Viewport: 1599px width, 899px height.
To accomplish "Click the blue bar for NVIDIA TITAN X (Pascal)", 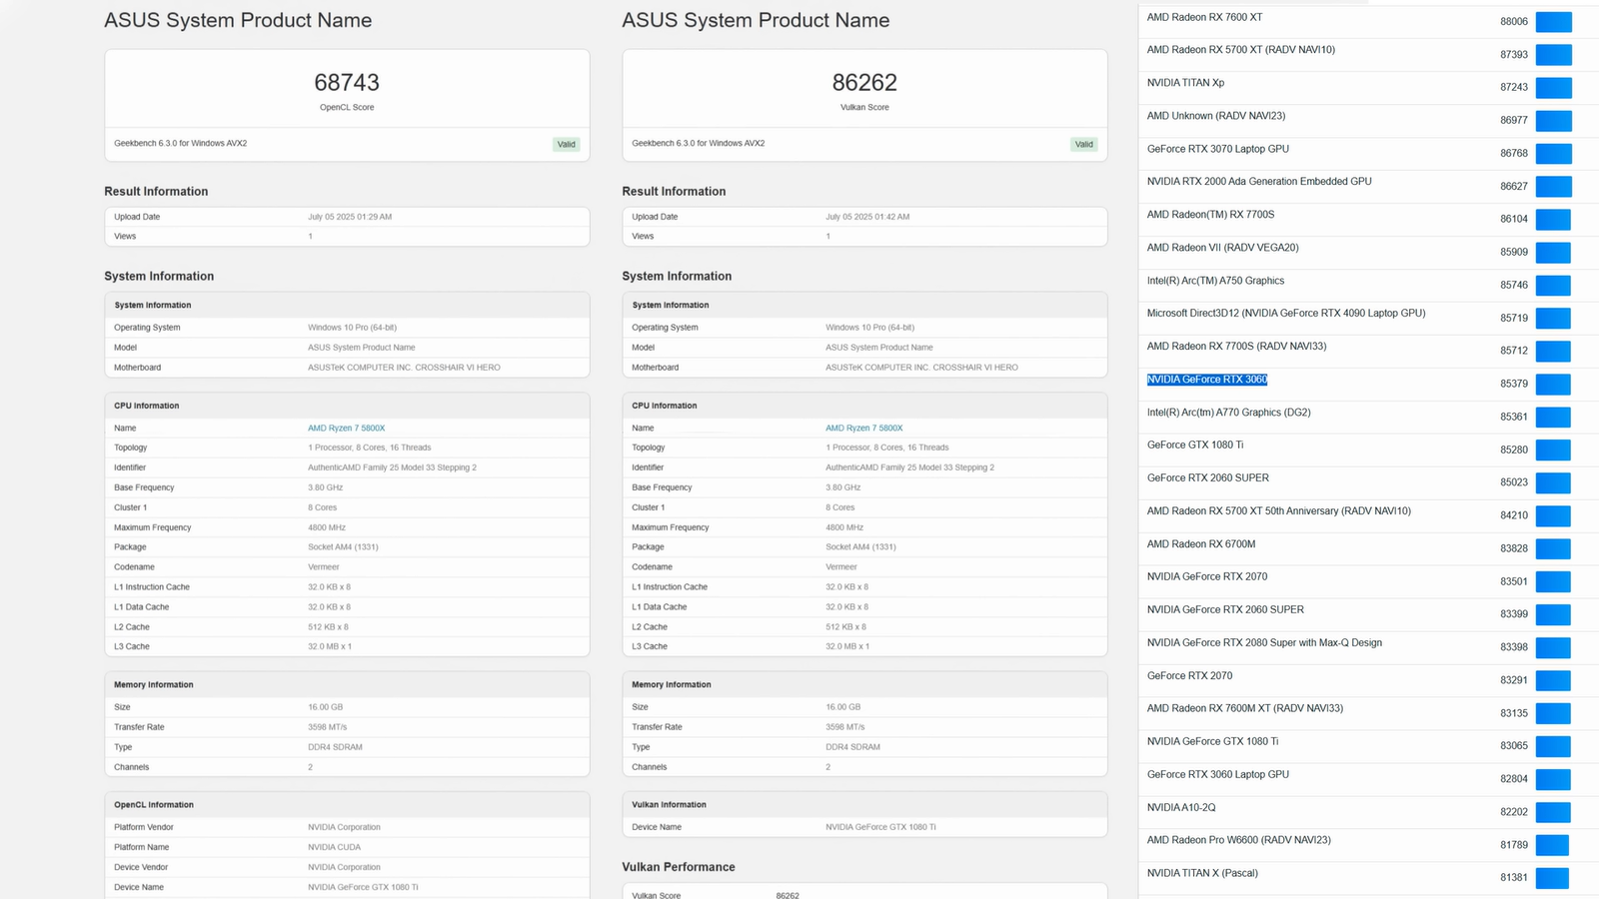I will pyautogui.click(x=1552, y=878).
